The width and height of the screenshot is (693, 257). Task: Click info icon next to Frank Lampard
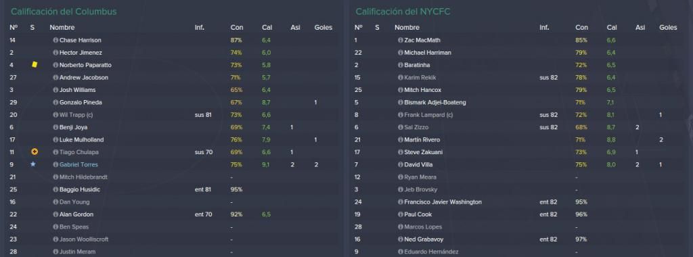401,115
